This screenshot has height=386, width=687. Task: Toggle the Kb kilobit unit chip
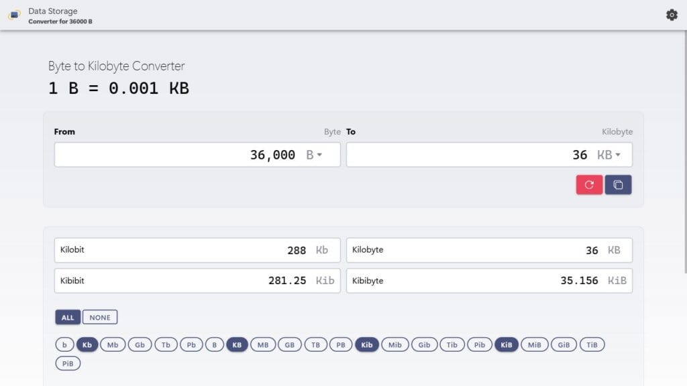pos(87,344)
